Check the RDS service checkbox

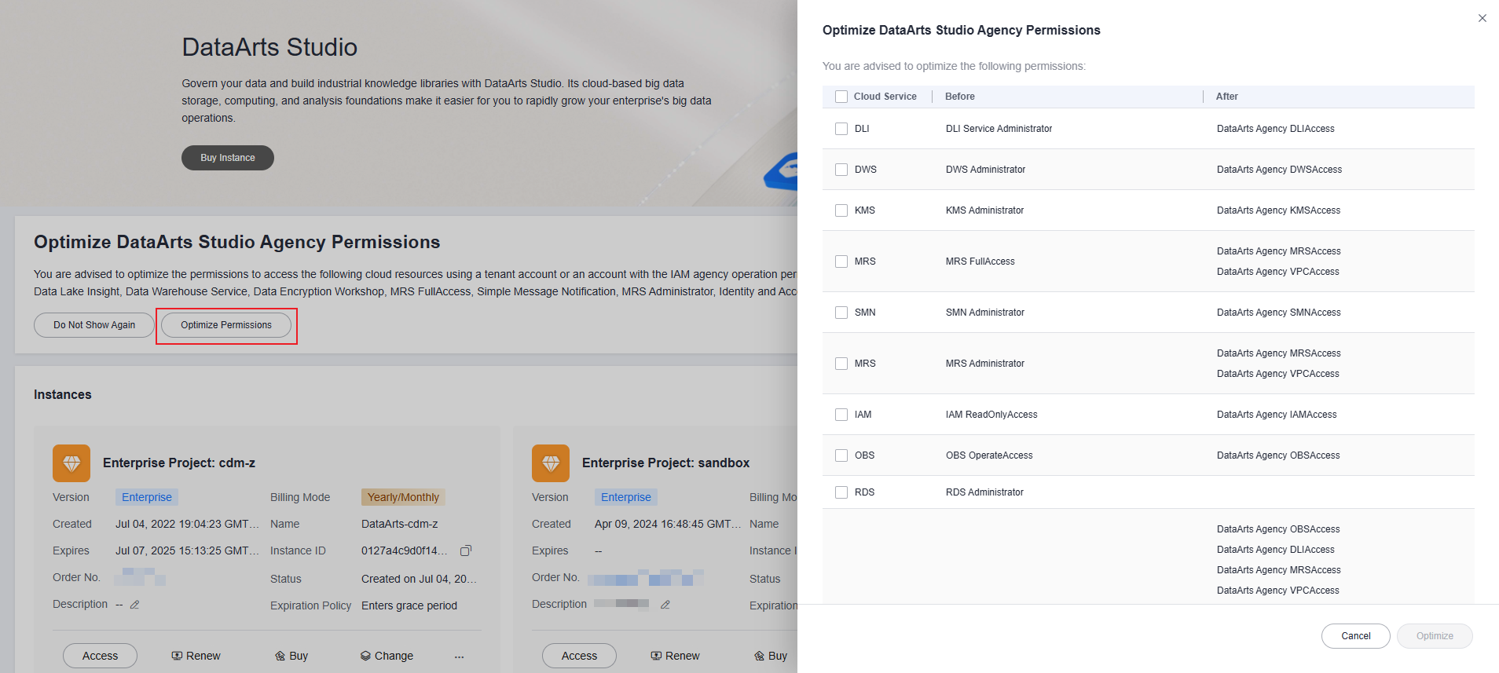[841, 492]
